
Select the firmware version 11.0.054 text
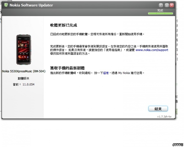click(28, 84)
